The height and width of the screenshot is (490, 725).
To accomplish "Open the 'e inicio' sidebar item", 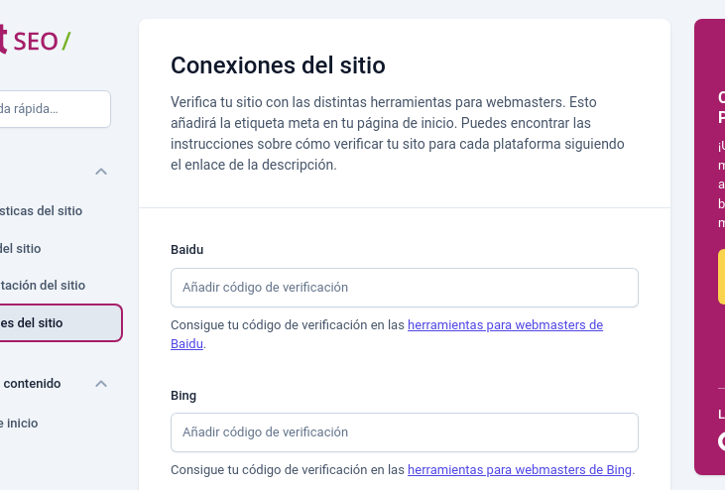I will coord(19,424).
